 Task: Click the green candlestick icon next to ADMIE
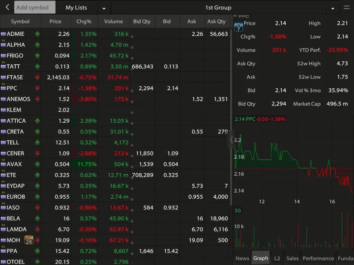[37, 34]
